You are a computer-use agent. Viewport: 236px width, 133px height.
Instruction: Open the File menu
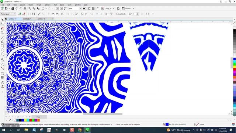(x=3, y=5)
